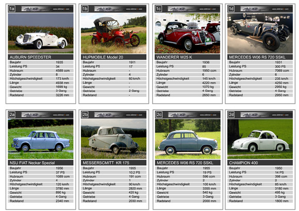Screen dimensions: 299x211
Task: Click the 2a card number badge
Action: tap(12, 115)
